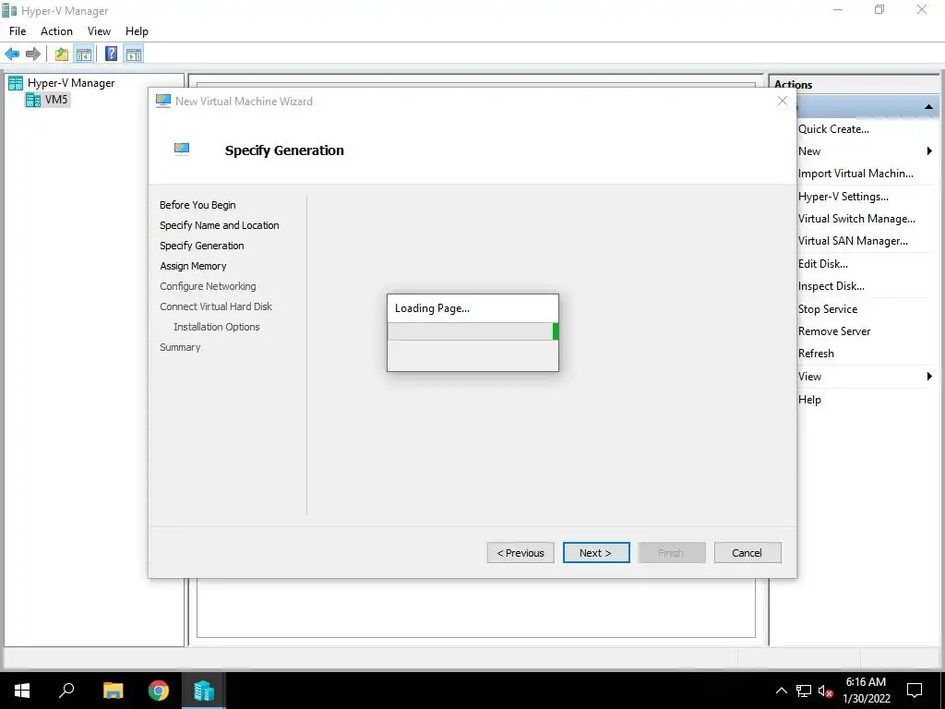Viewport: 945px width, 709px height.
Task: Open Hyper-V Settings action
Action: pos(843,197)
